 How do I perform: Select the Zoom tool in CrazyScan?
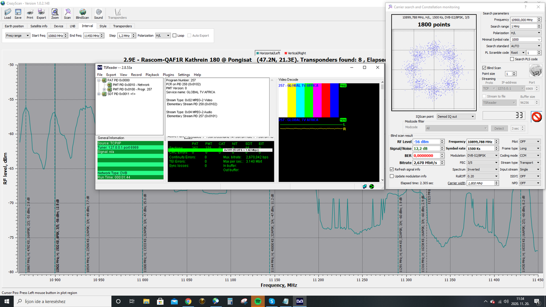tap(55, 14)
